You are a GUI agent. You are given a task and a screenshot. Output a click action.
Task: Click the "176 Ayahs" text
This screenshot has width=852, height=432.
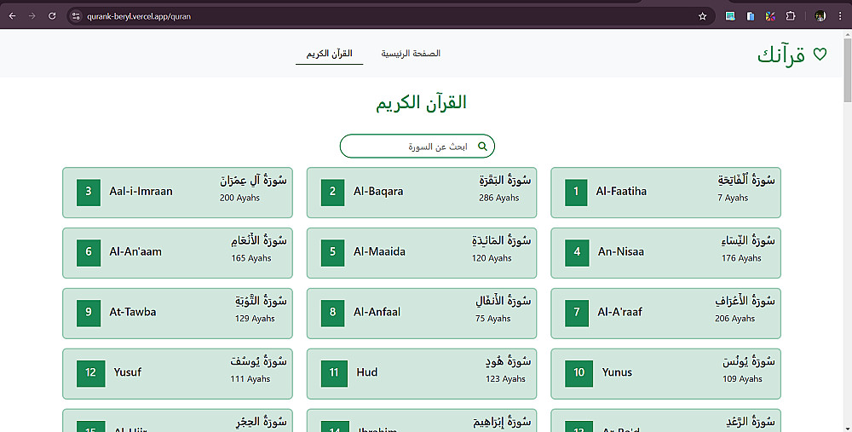click(x=741, y=259)
